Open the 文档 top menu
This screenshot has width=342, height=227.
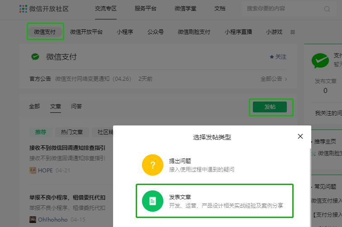coord(220,9)
